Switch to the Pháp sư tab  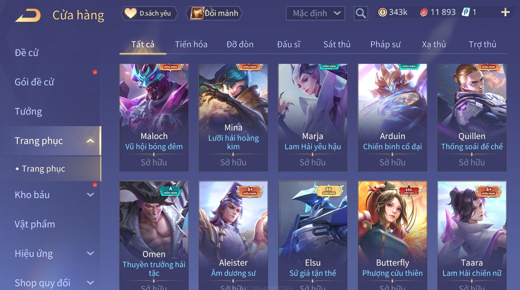pyautogui.click(x=385, y=44)
